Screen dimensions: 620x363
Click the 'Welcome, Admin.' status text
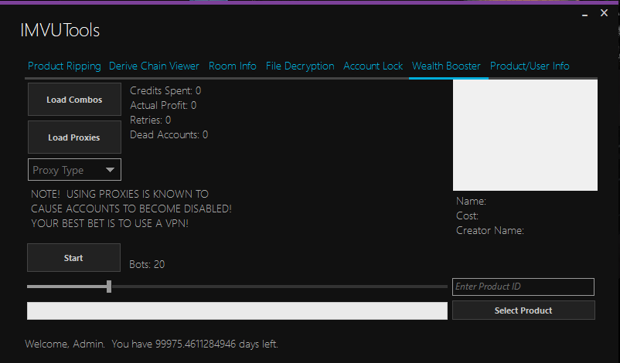(65, 344)
